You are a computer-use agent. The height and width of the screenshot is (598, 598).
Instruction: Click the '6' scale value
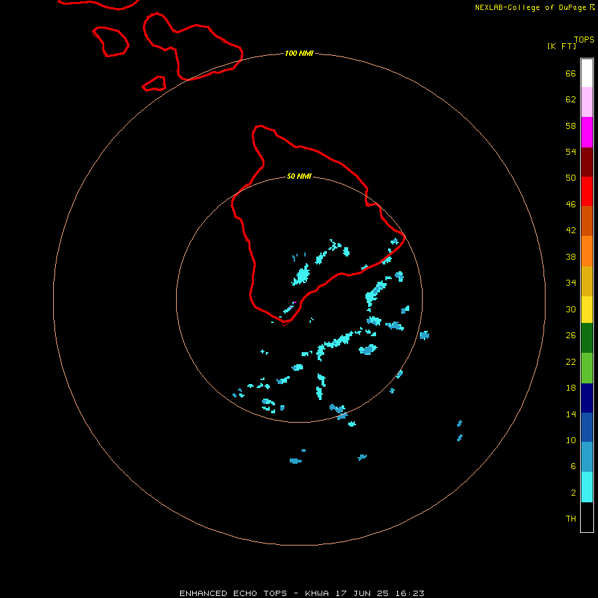[573, 466]
